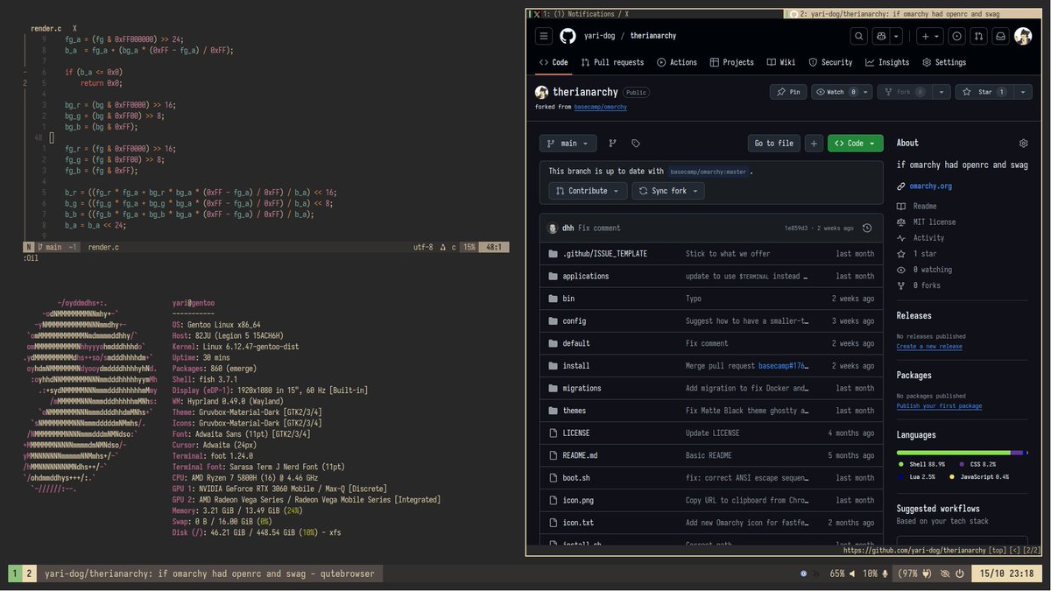Open the MIT license link
Image resolution: width=1051 pixels, height=591 pixels.
click(x=934, y=222)
